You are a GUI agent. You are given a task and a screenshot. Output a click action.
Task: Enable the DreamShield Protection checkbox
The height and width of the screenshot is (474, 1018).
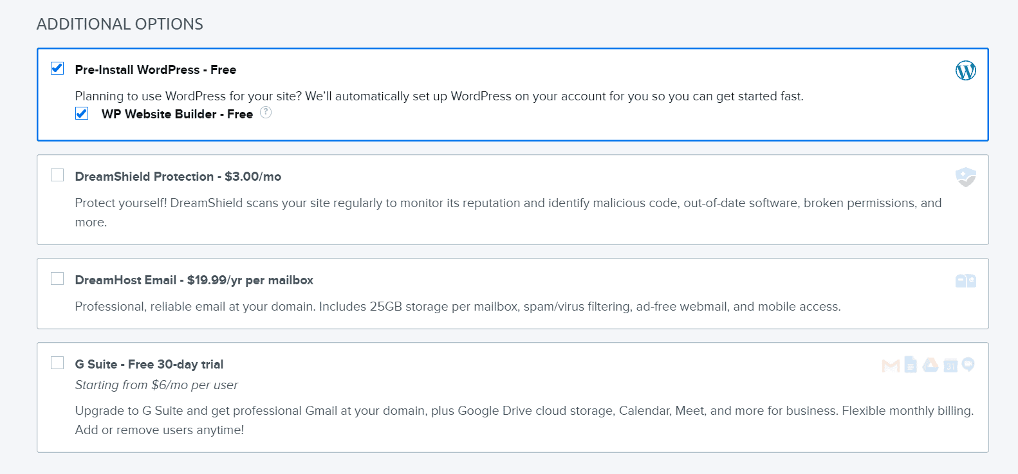click(x=57, y=175)
